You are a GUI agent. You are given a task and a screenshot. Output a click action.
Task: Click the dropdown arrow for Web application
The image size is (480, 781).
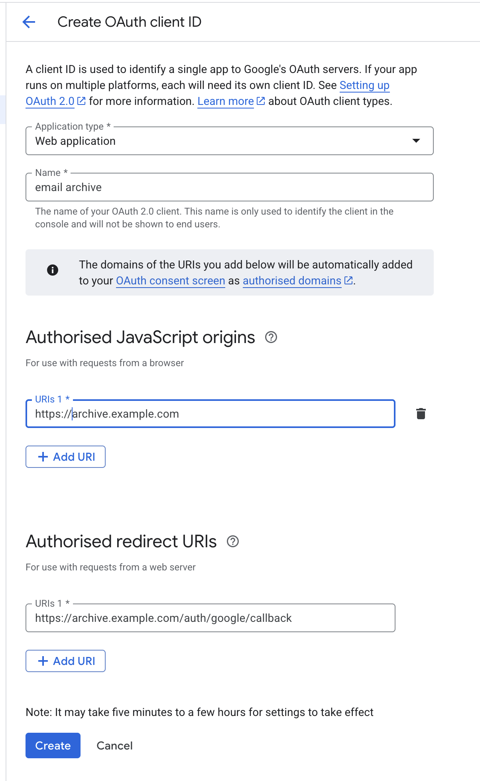[x=416, y=141]
